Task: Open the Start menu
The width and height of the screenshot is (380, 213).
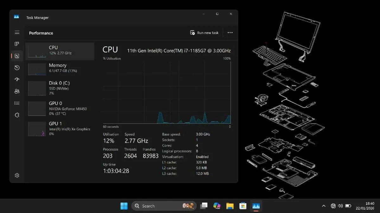Action: pyautogui.click(x=124, y=206)
